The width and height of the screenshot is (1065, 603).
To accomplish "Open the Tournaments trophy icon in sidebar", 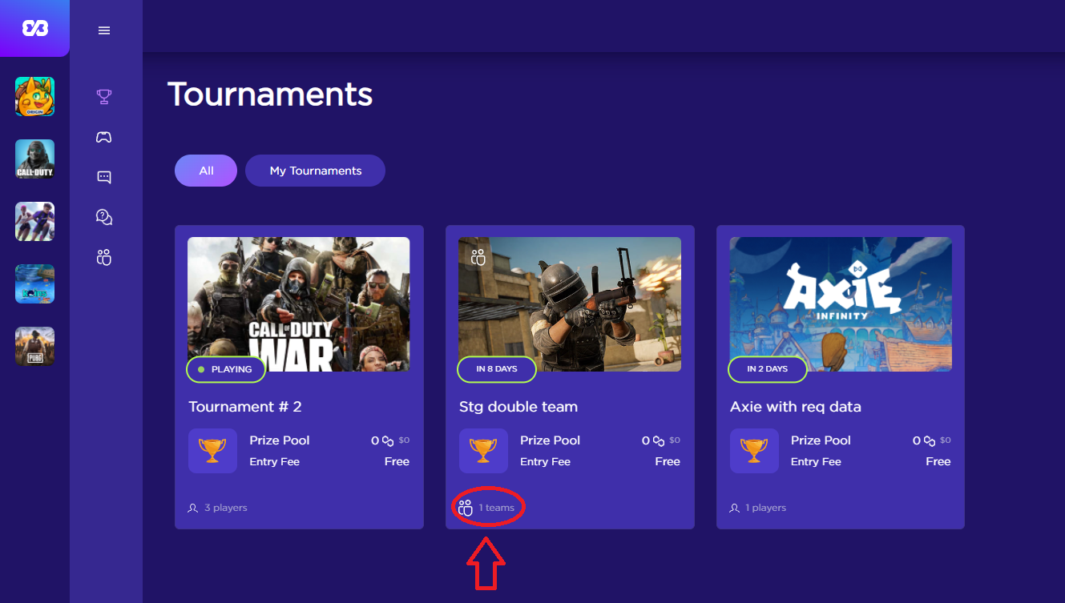I will tap(104, 96).
